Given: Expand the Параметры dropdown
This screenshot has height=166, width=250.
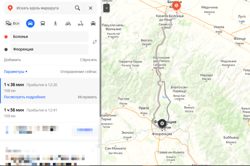Looking at the screenshot, I should tap(16, 72).
